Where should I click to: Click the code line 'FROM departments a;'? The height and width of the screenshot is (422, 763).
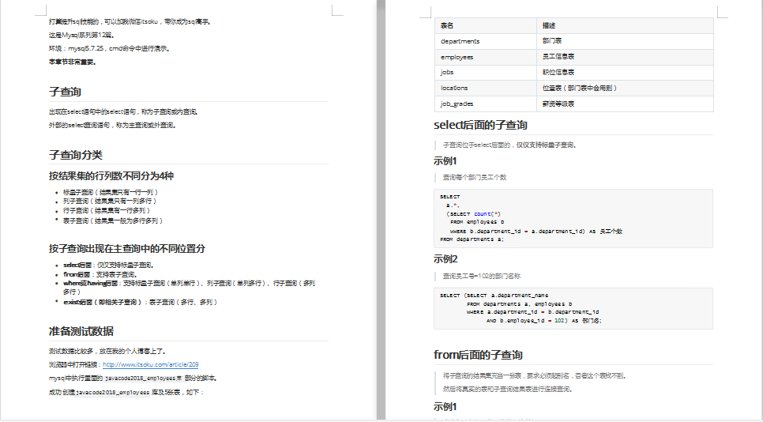(472, 239)
